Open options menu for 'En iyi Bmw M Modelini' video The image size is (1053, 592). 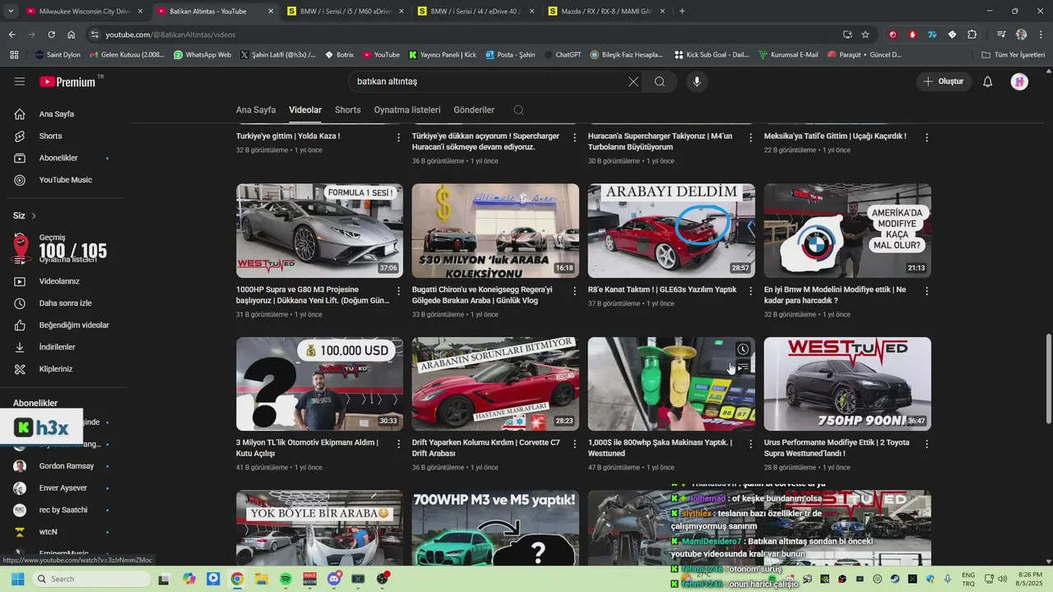[926, 291]
